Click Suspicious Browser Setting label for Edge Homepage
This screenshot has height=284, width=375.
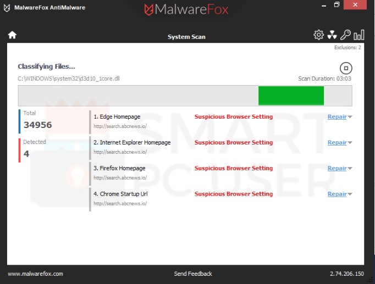[x=234, y=116]
